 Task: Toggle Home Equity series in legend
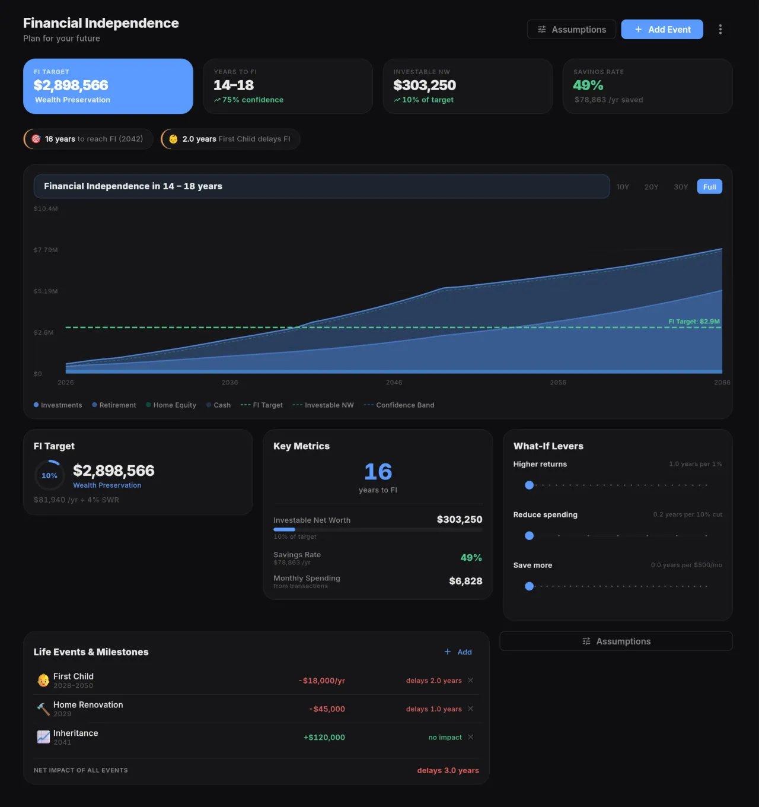point(171,405)
